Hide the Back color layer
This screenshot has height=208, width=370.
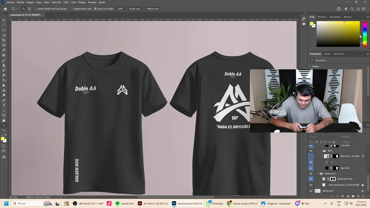tap(311, 168)
